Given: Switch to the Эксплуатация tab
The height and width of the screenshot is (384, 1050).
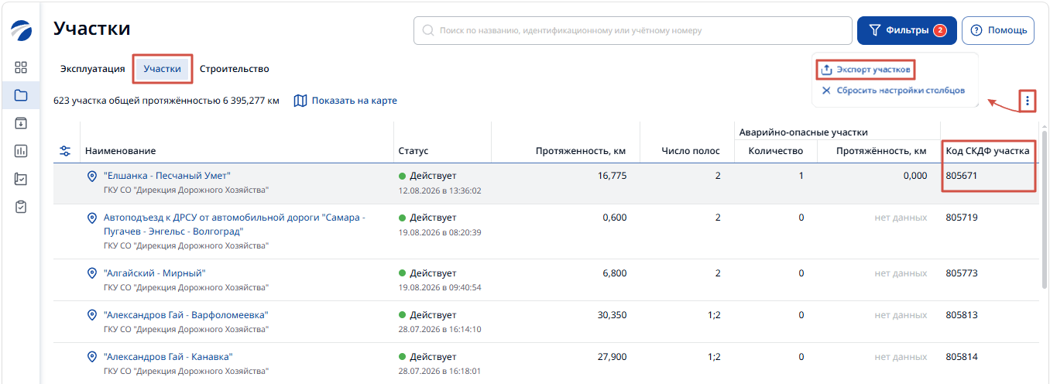Looking at the screenshot, I should coord(93,69).
